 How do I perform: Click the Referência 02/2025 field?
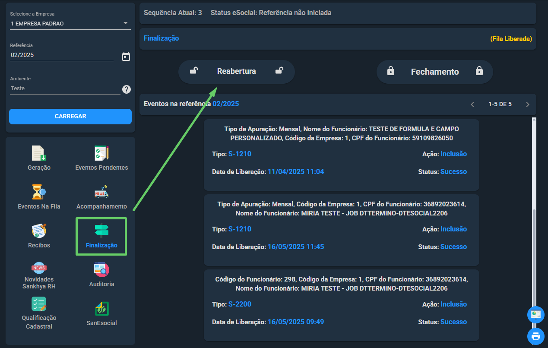[62, 55]
